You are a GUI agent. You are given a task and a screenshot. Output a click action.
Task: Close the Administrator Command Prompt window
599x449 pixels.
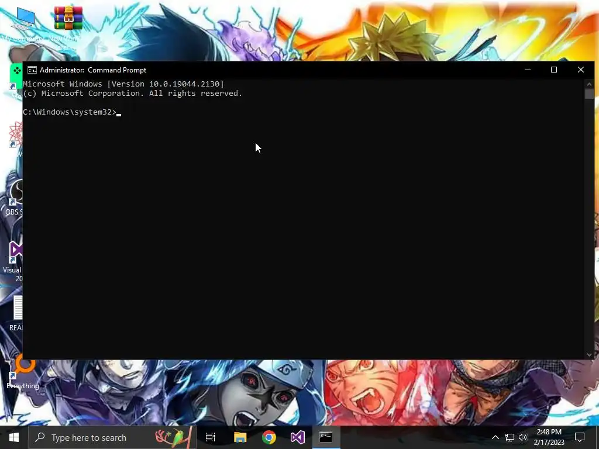(581, 70)
